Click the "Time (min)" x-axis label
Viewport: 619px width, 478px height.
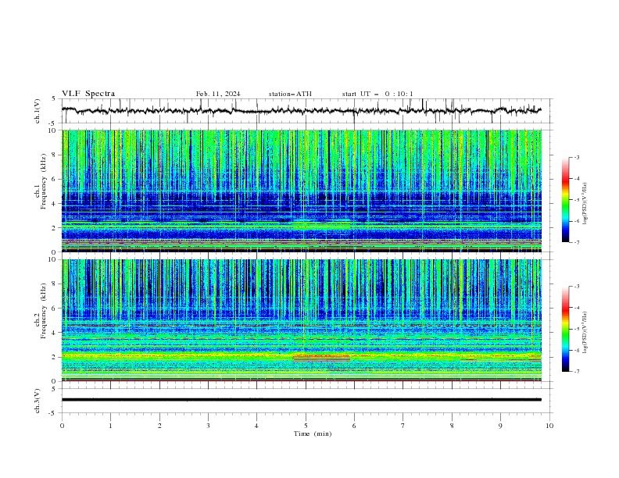tap(313, 433)
